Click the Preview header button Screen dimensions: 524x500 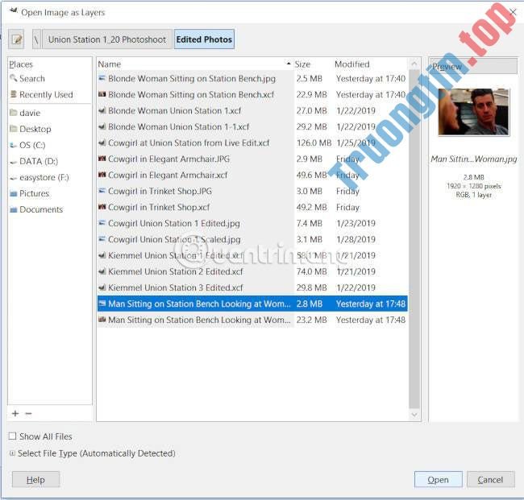[474, 66]
